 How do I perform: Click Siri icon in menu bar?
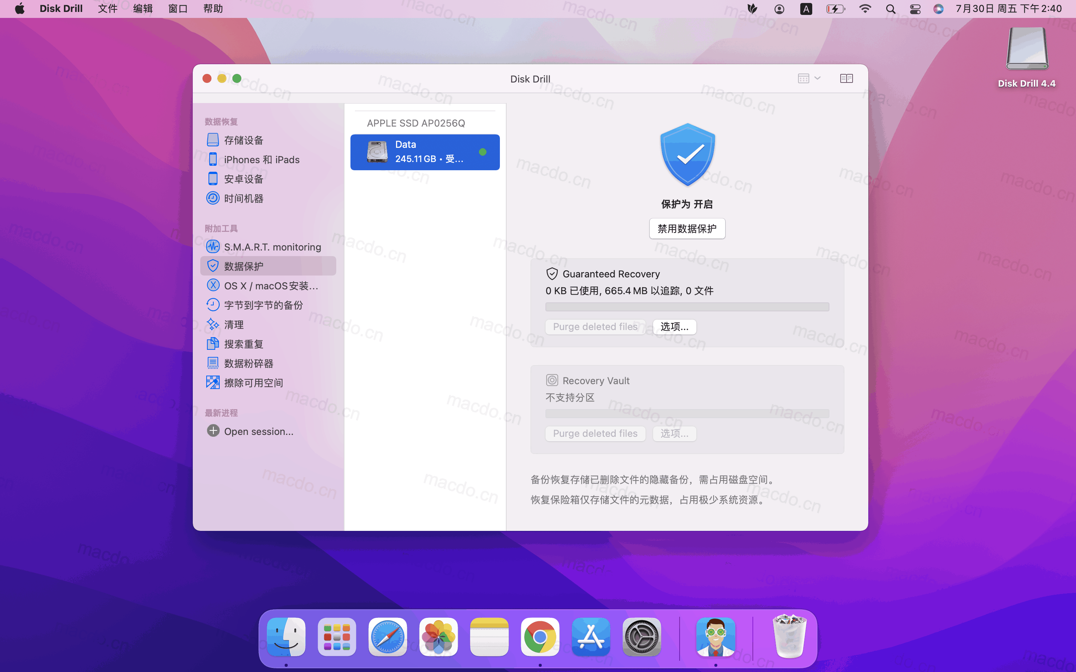coord(939,9)
